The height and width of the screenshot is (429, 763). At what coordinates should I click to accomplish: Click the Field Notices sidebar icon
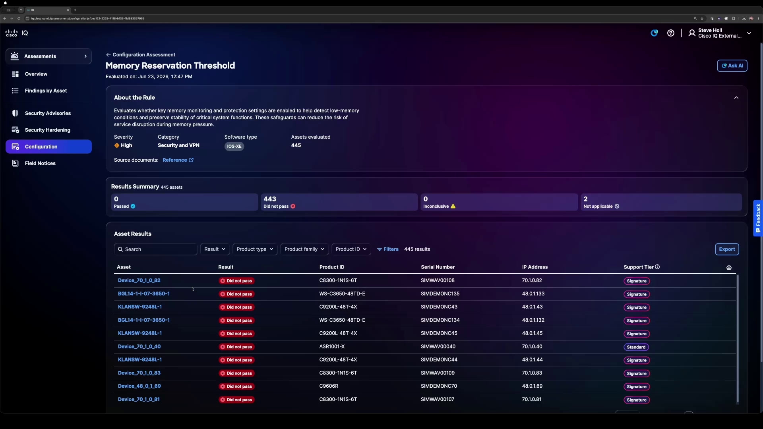pos(15,163)
